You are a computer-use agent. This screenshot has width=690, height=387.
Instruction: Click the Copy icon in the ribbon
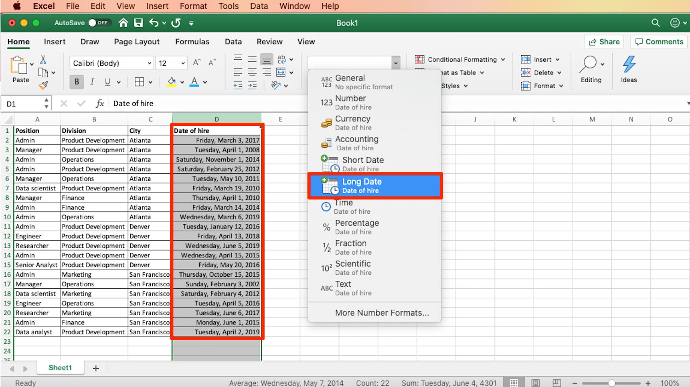43,73
